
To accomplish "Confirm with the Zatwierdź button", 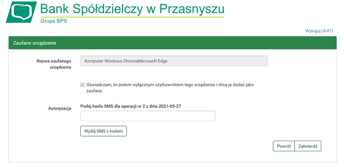I will click(x=308, y=146).
